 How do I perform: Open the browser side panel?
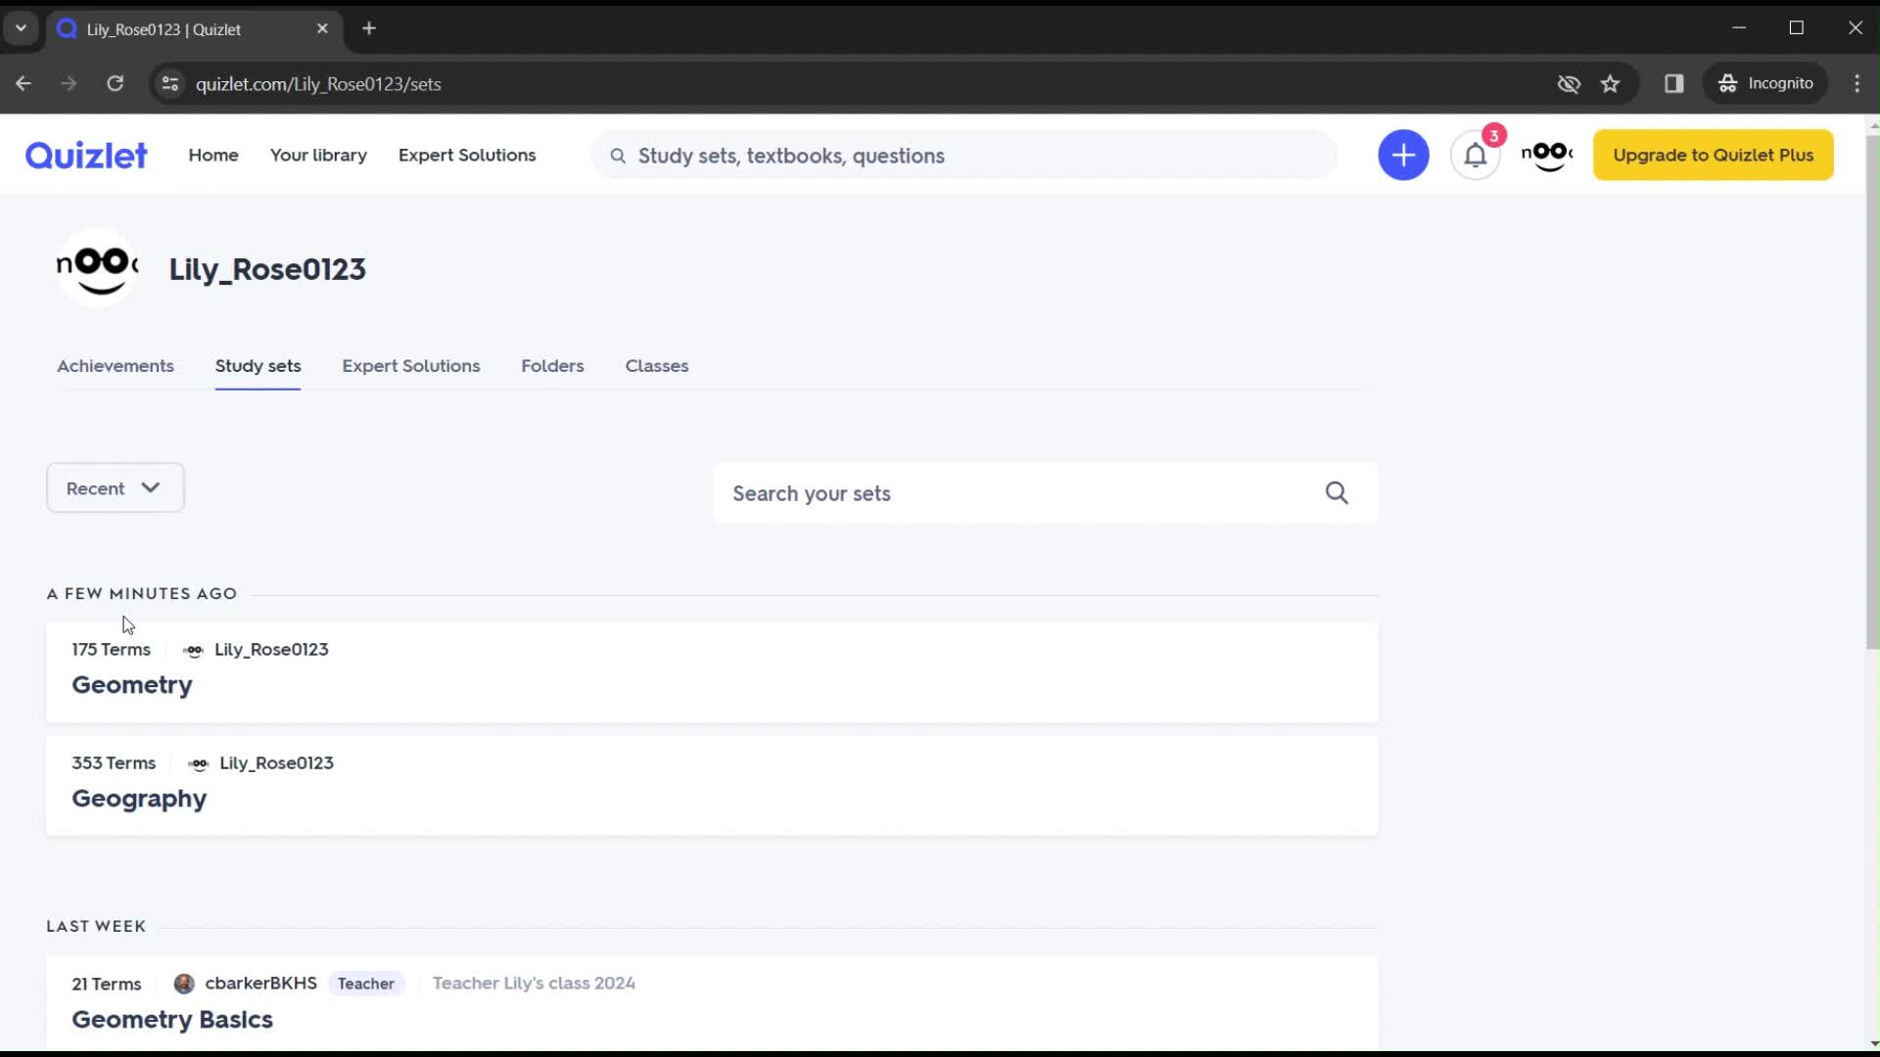[1674, 83]
